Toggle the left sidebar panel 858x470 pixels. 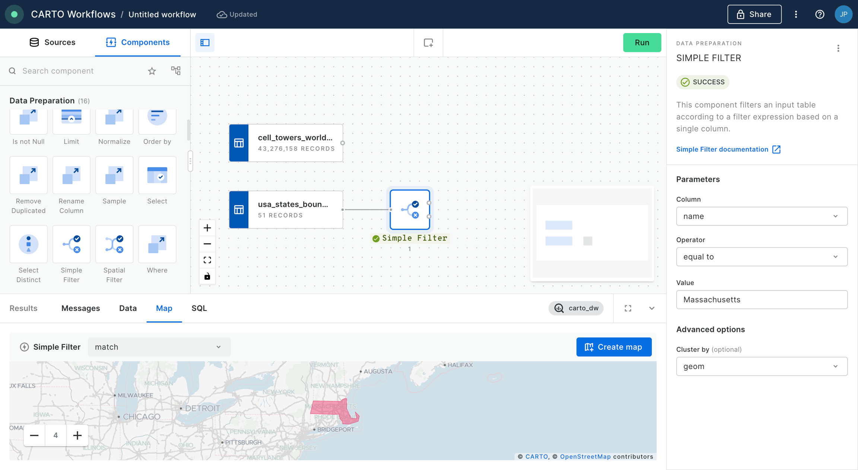click(x=205, y=42)
